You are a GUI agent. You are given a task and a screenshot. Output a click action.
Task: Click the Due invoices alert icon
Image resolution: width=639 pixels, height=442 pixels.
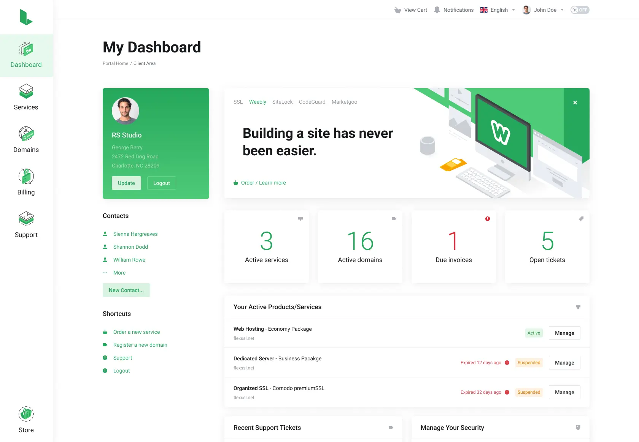pos(488,219)
